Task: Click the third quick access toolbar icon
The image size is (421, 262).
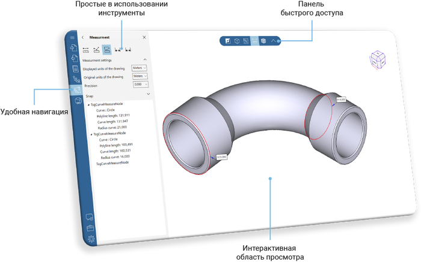Action: 245,41
